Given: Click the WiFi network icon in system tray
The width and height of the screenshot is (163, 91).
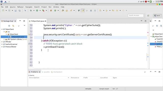Looking at the screenshot, I should tap(148, 2).
